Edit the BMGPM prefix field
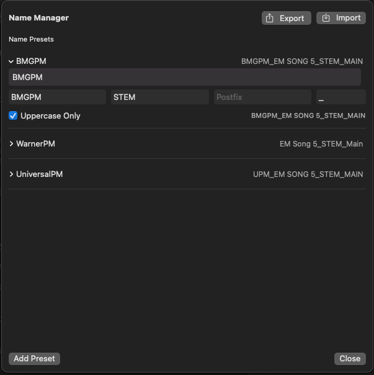Image resolution: width=374 pixels, height=375 pixels. [x=57, y=97]
